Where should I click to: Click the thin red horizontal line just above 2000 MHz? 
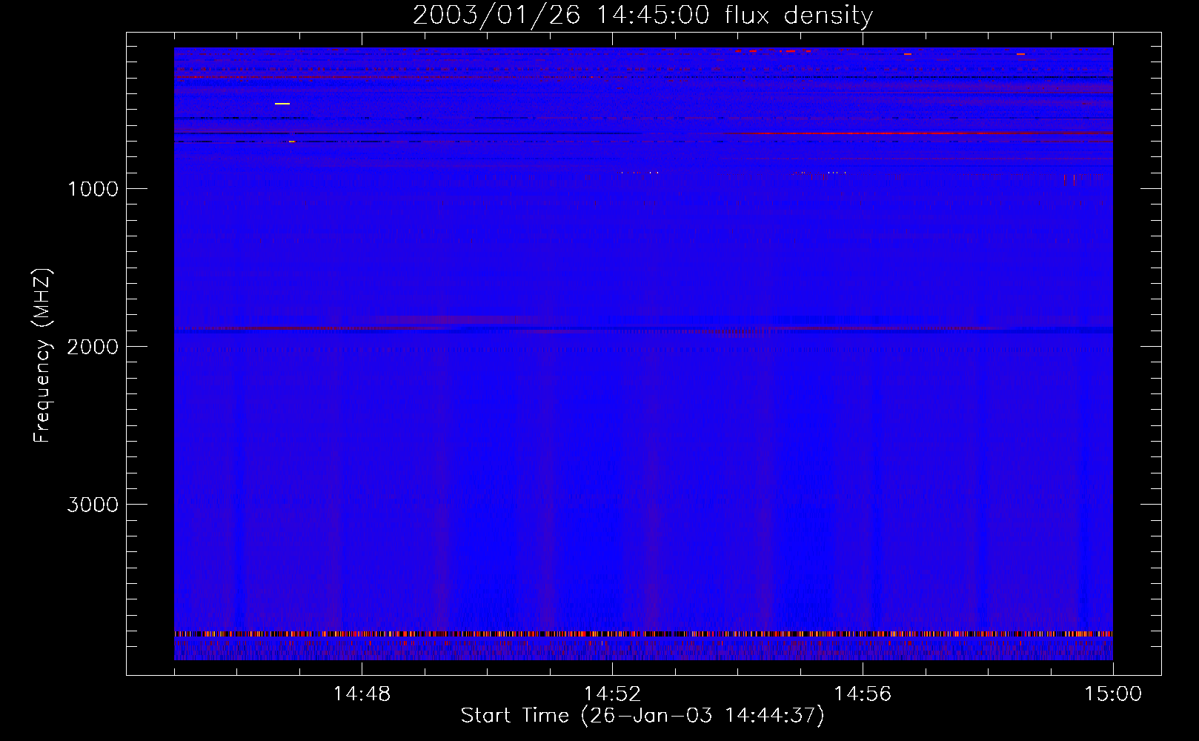click(643, 328)
